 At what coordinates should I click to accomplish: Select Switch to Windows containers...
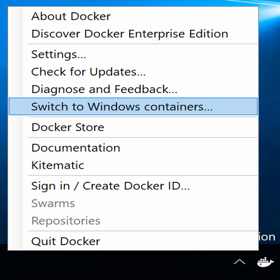pyautogui.click(x=133, y=106)
